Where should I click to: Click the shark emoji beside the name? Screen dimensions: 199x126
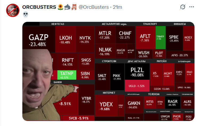[67, 7]
